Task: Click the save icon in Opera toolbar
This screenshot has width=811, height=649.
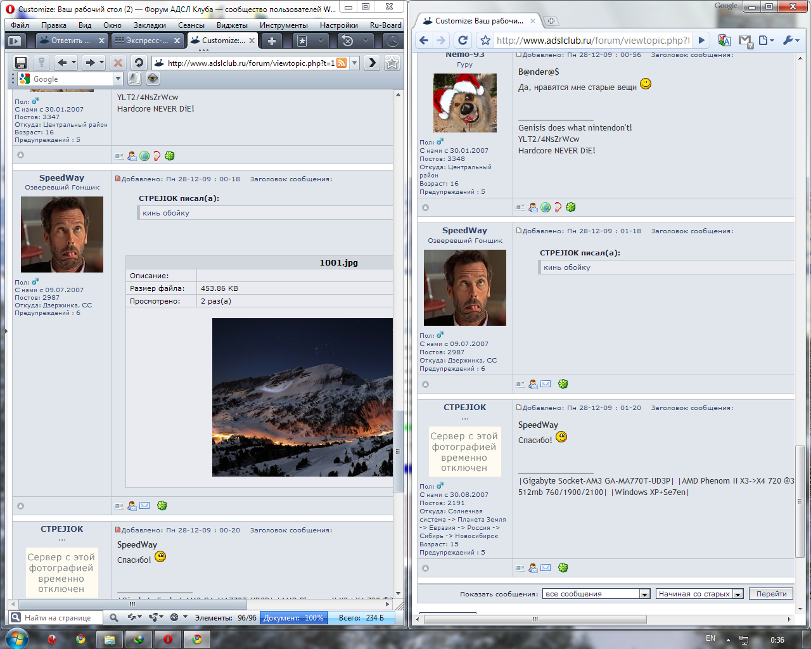Action: click(21, 63)
